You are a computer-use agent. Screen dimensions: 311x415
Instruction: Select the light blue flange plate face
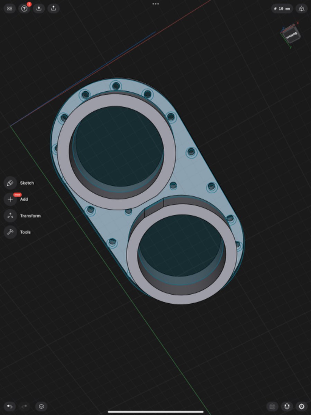pos(194,173)
